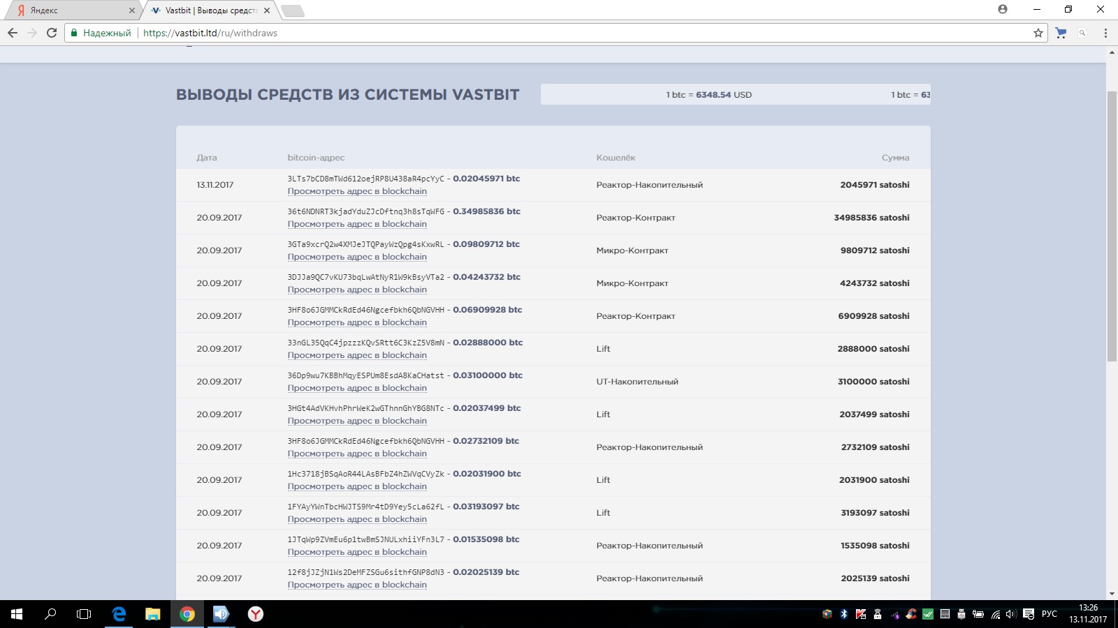Click the green double-checkmark tray icon
The width and height of the screenshot is (1118, 628).
(928, 614)
